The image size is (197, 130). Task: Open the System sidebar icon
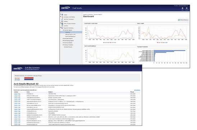coord(62,15)
